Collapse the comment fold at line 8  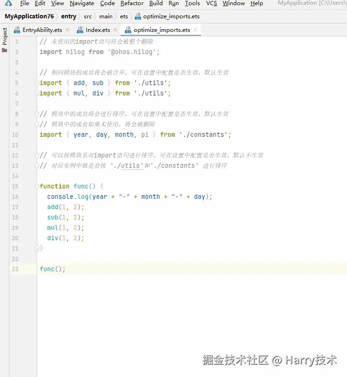pos(37,114)
